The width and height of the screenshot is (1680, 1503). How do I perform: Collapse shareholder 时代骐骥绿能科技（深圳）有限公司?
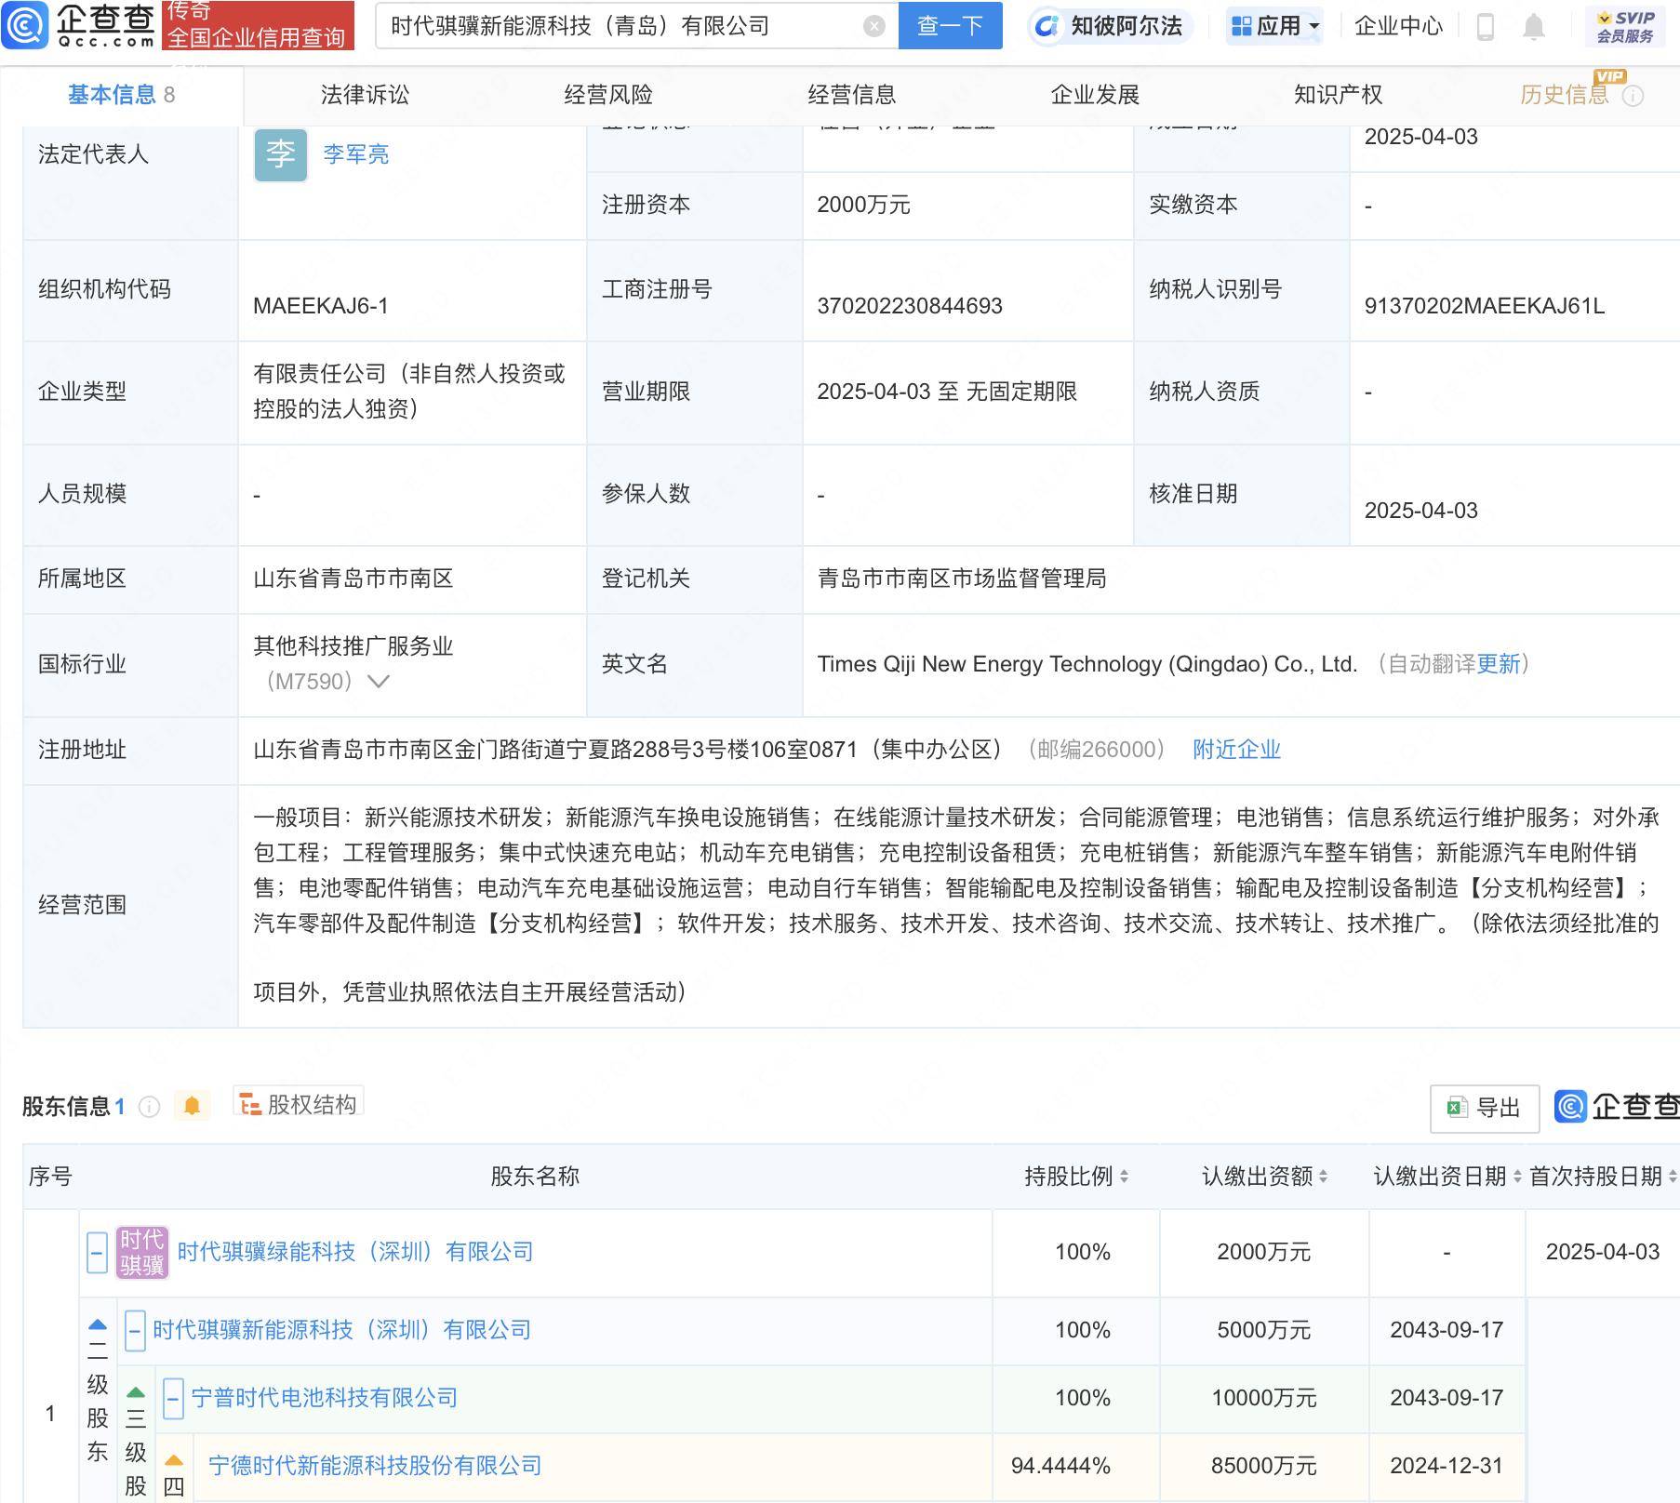tap(97, 1251)
